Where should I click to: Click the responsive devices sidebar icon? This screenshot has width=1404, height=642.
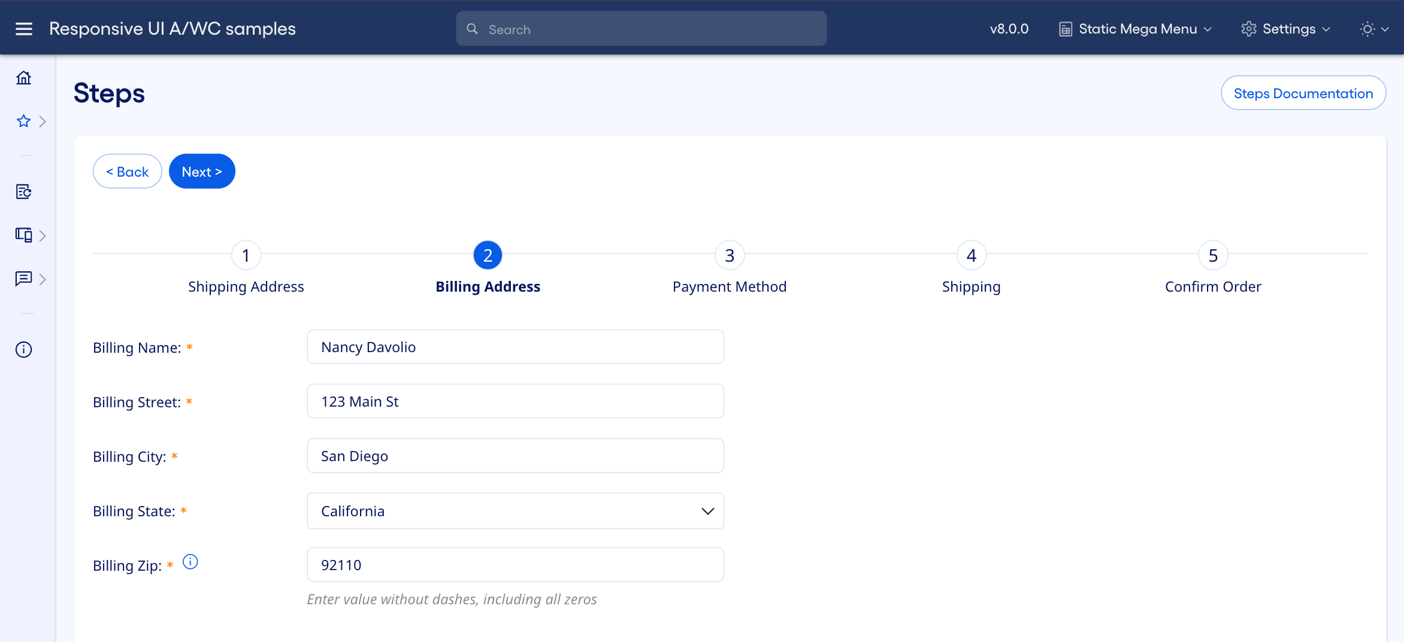24,235
